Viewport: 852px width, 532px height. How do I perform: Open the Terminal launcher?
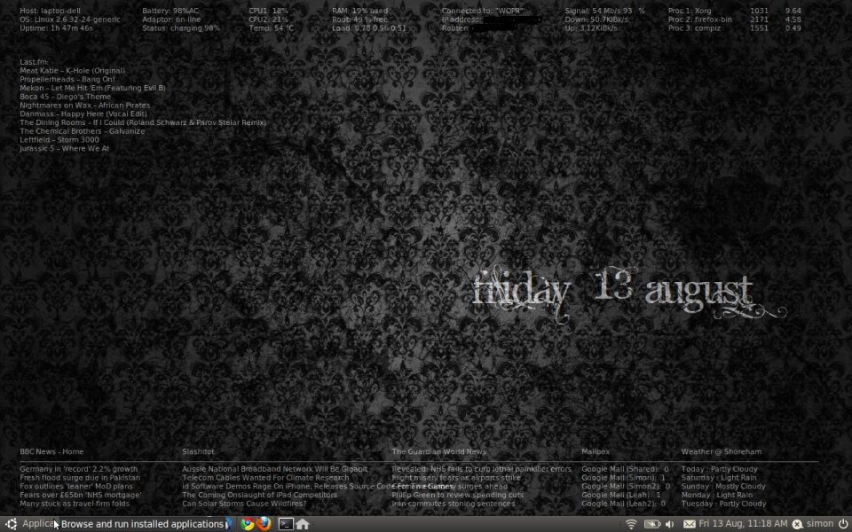[x=286, y=524]
